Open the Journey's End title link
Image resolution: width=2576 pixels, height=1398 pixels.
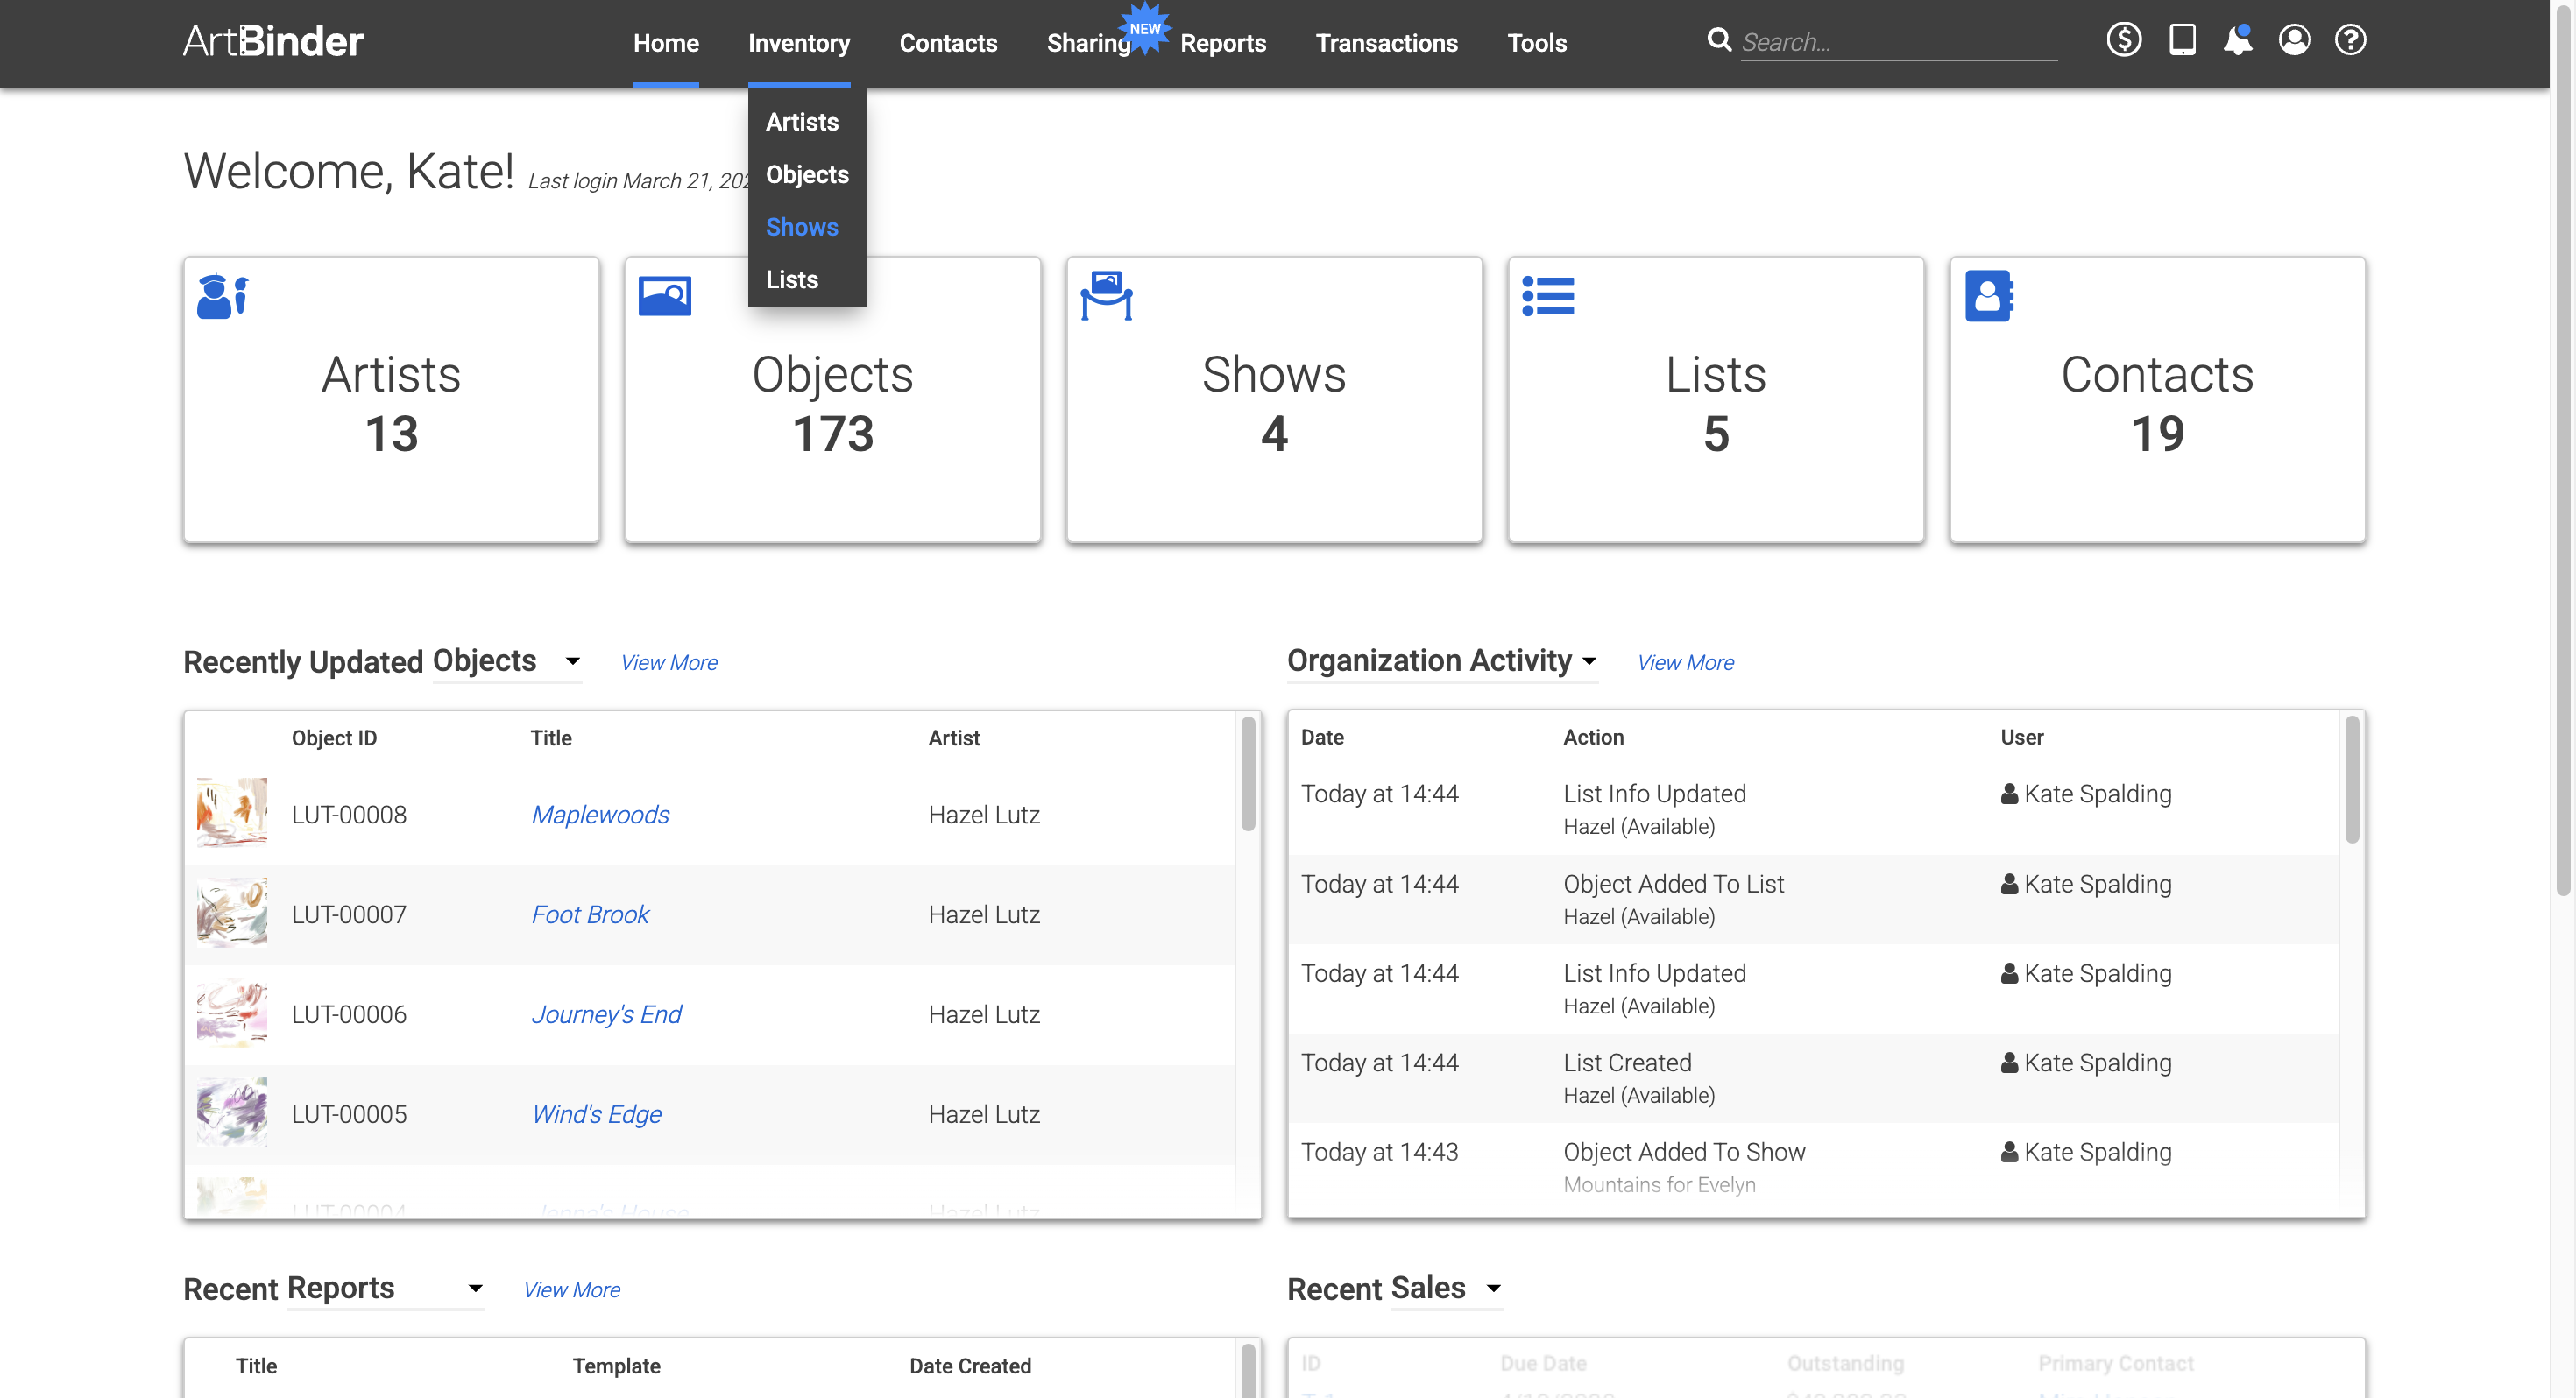click(606, 1014)
